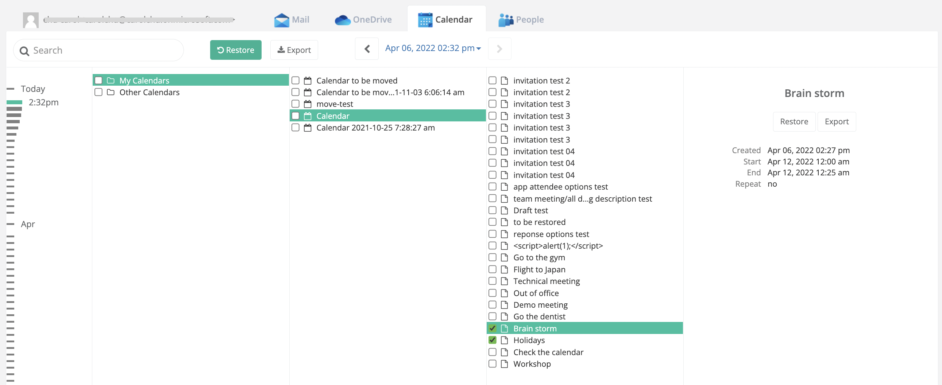The width and height of the screenshot is (942, 385).
Task: Select the Go the dentist event row
Action: click(x=584, y=316)
